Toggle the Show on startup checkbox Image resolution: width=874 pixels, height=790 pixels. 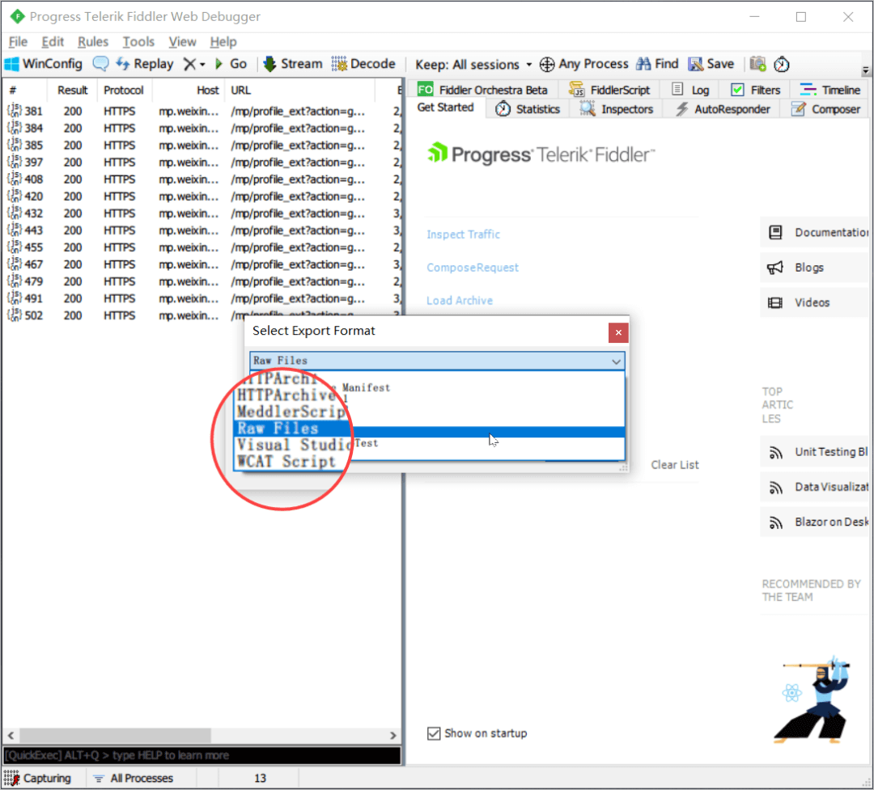pyautogui.click(x=434, y=733)
